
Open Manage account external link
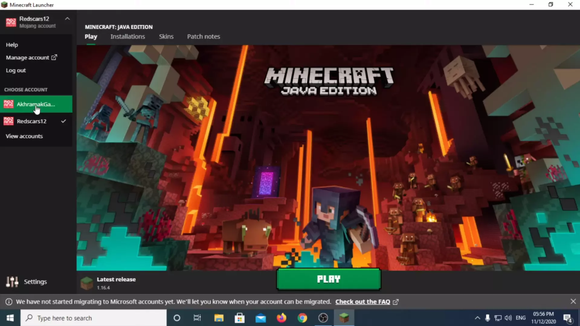[31, 57]
